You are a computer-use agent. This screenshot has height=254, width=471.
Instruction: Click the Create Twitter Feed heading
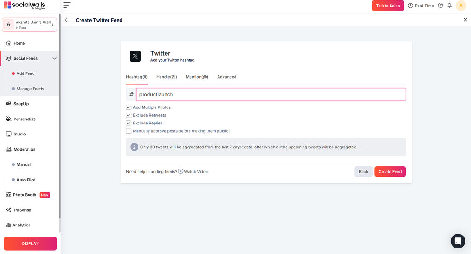click(99, 20)
